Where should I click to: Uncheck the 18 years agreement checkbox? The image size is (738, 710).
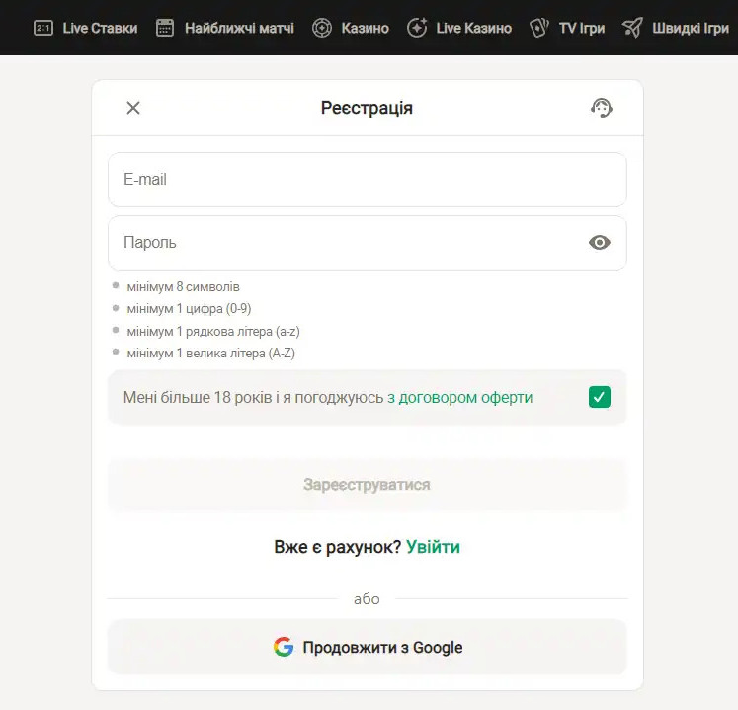coord(600,398)
